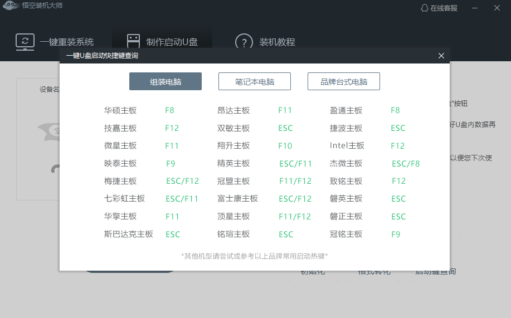The width and height of the screenshot is (511, 318).
Task: Click the Intel主板 entry
Action: pyautogui.click(x=347, y=146)
